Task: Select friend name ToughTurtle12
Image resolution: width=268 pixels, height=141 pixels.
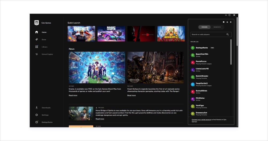Action: tap(202, 83)
